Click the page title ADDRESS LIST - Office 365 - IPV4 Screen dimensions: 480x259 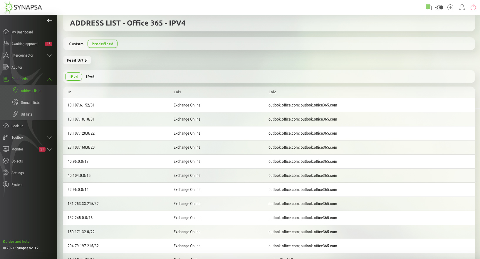click(127, 23)
